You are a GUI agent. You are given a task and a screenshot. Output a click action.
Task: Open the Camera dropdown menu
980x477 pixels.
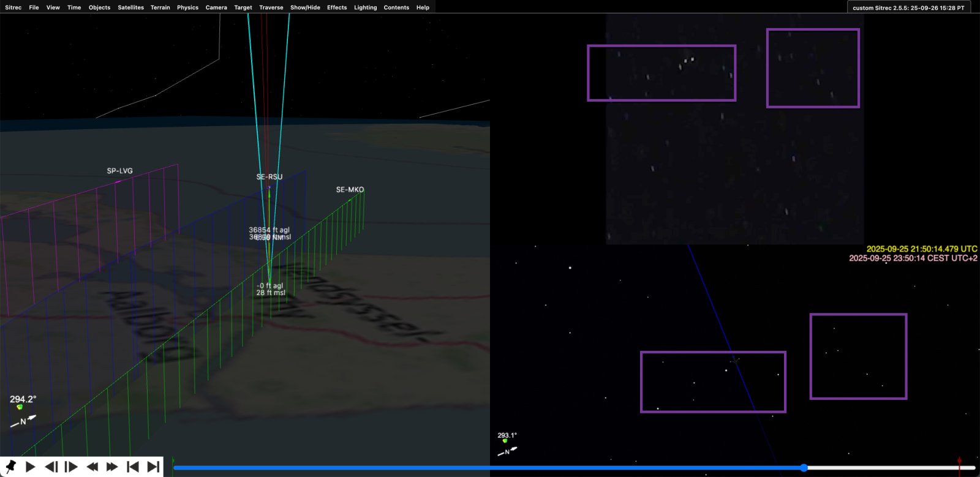pyautogui.click(x=216, y=7)
